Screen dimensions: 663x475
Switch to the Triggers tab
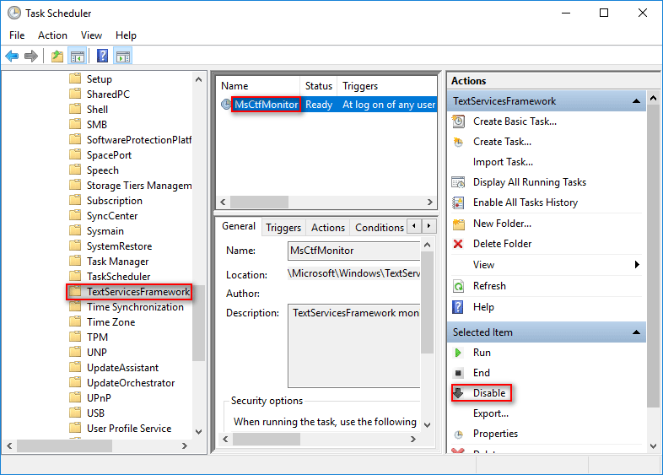click(283, 228)
